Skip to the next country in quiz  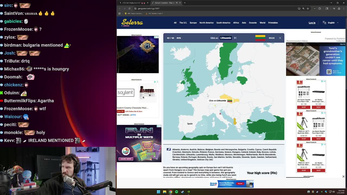click(x=235, y=38)
